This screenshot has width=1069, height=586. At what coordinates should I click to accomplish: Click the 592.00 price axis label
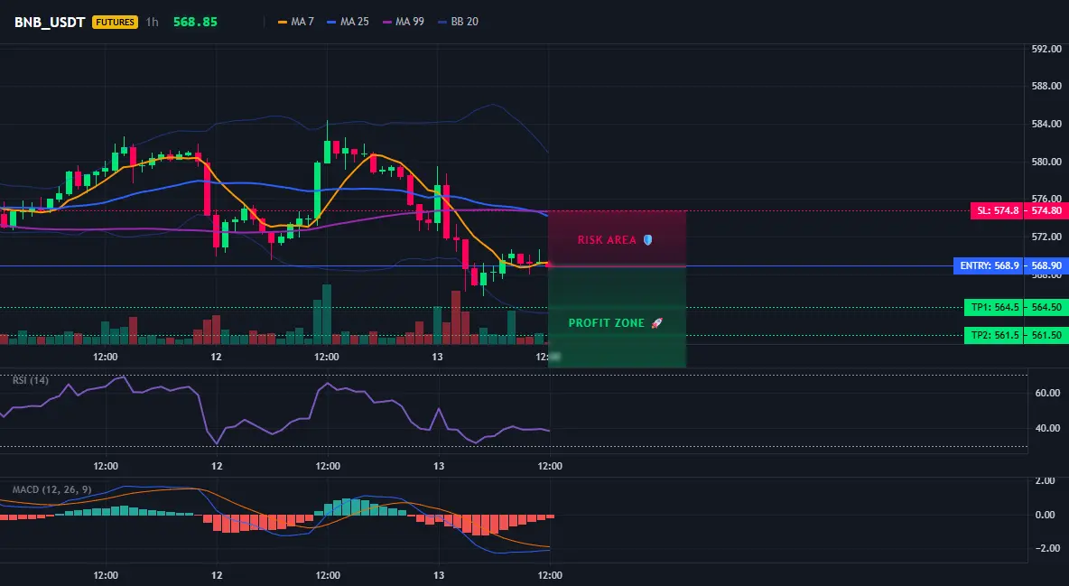(x=1046, y=49)
